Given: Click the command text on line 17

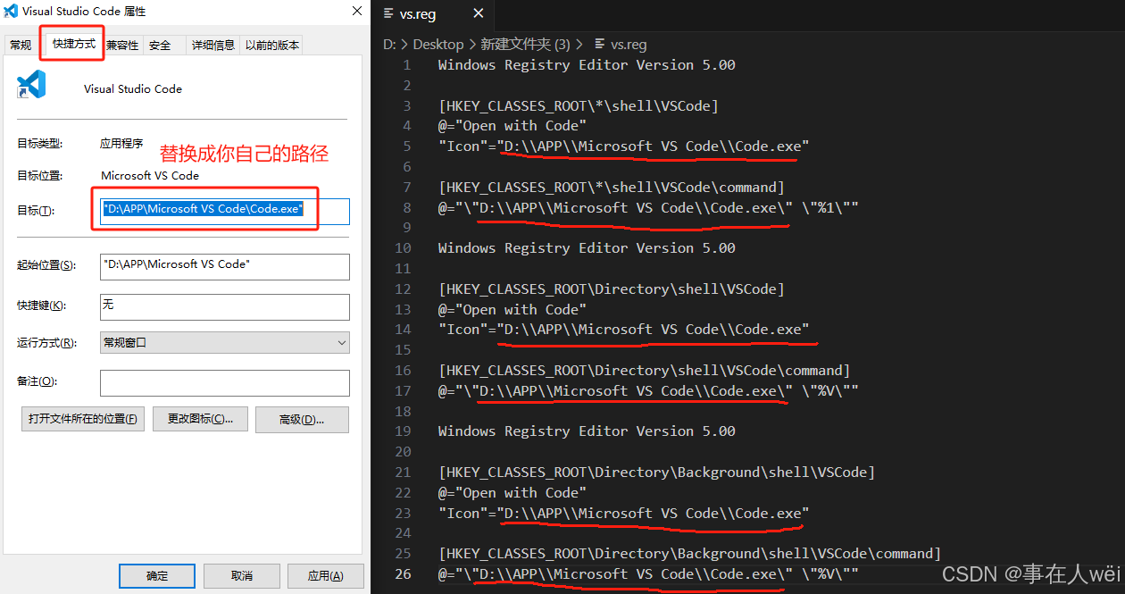Looking at the screenshot, I should [x=648, y=391].
